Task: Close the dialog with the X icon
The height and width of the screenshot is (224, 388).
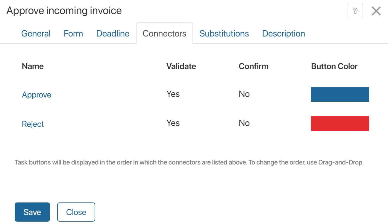Action: 376,11
